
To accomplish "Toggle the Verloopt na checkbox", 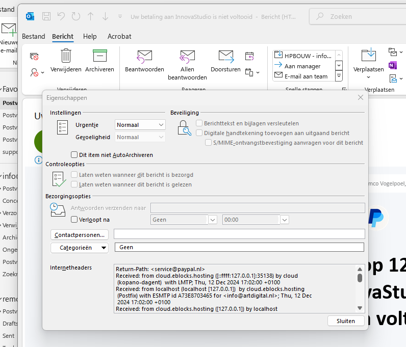I will [74, 220].
